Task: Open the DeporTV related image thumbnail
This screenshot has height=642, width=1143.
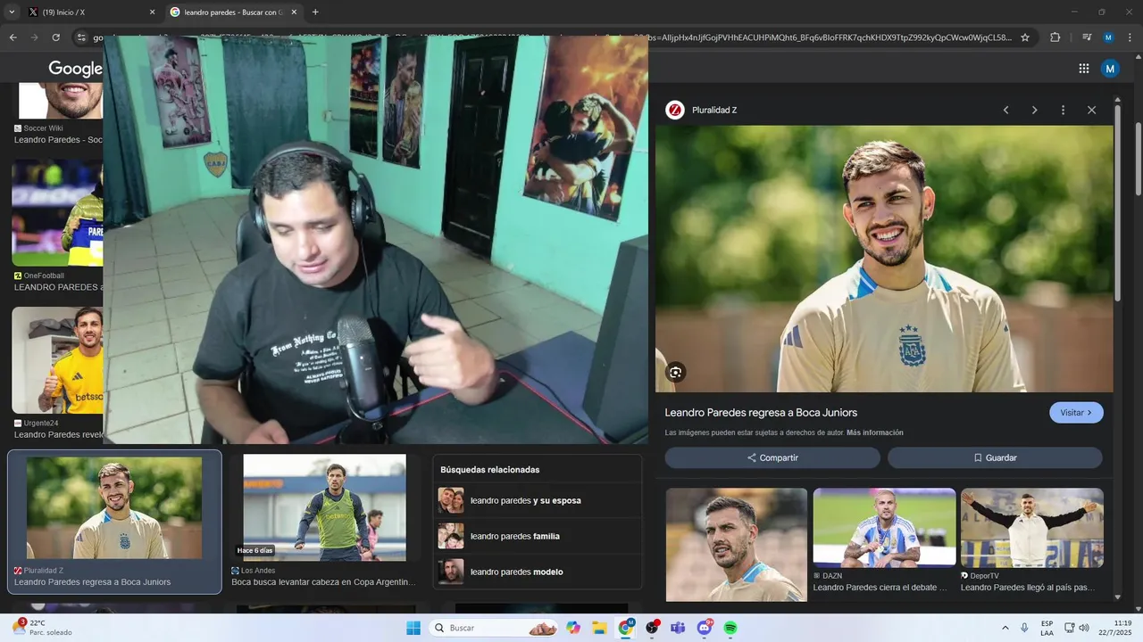Action: click(x=1031, y=527)
